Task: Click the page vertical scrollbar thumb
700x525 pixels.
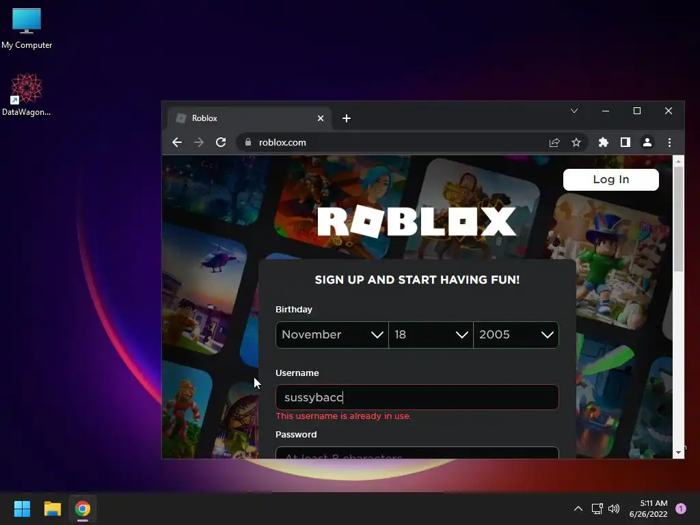Action: point(679,219)
